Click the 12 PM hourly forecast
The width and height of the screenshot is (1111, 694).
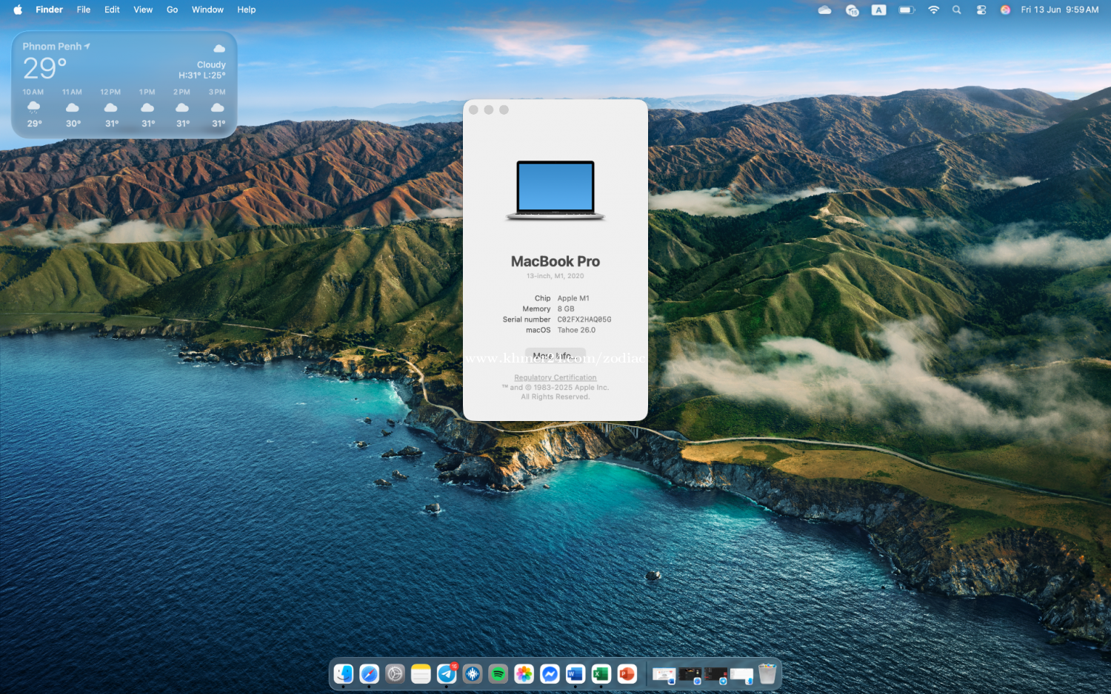pos(110,108)
